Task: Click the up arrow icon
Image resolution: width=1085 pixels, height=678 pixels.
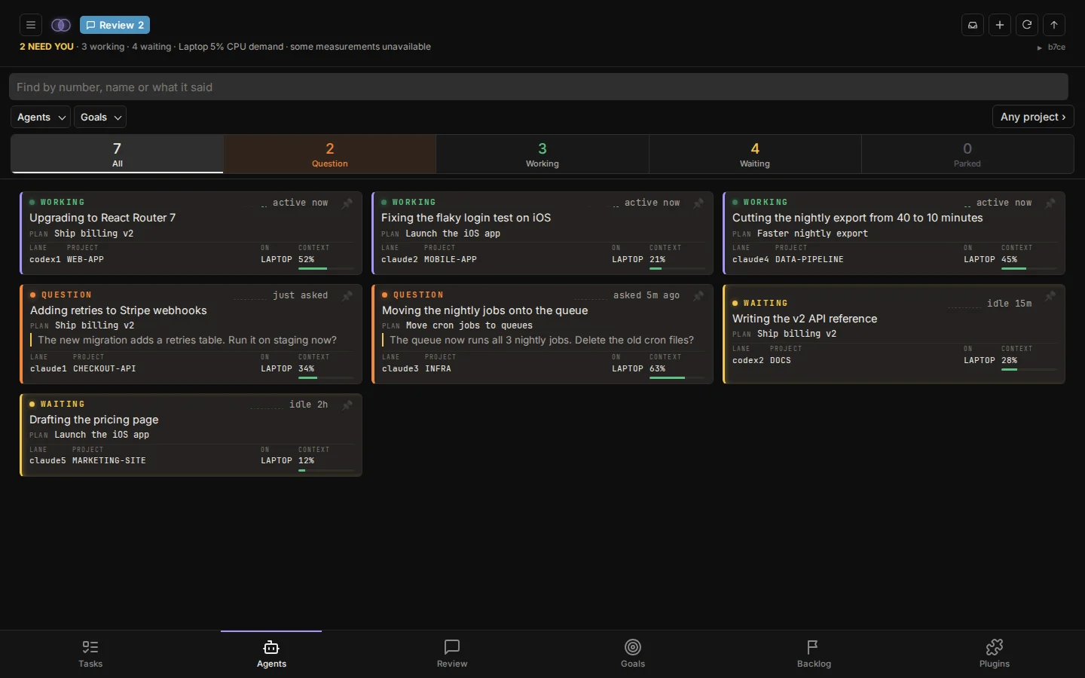Action: [1054, 25]
